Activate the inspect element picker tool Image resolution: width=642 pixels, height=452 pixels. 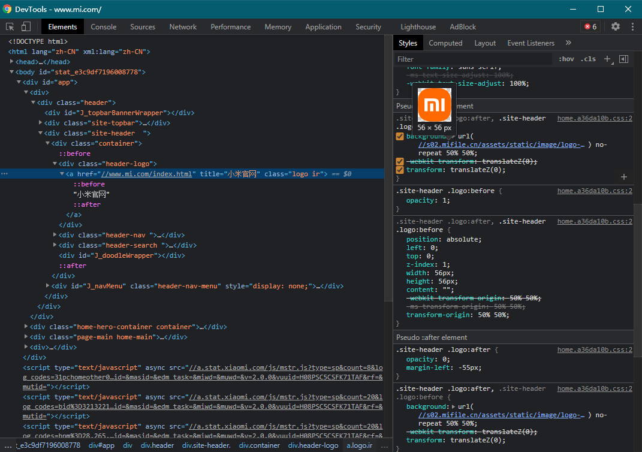10,26
